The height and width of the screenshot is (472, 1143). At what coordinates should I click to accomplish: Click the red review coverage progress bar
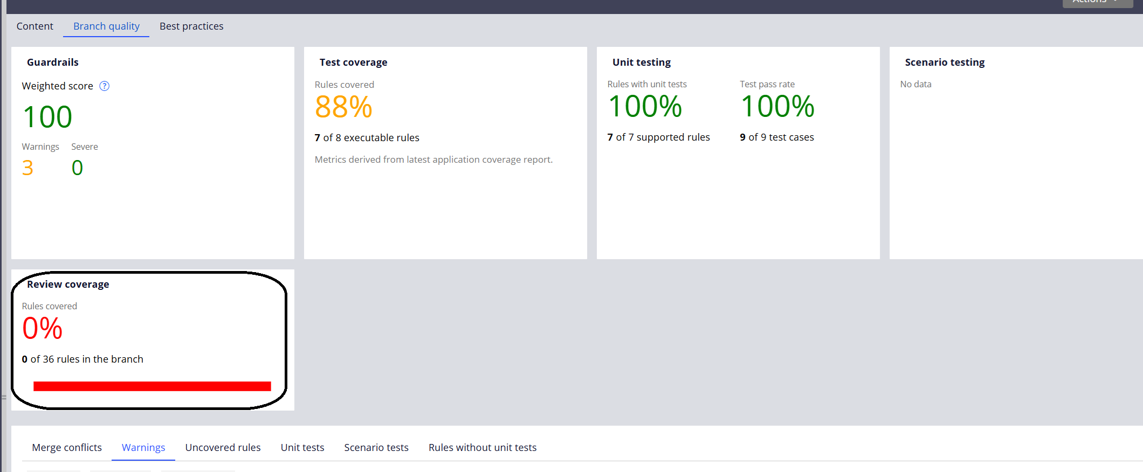(x=152, y=386)
